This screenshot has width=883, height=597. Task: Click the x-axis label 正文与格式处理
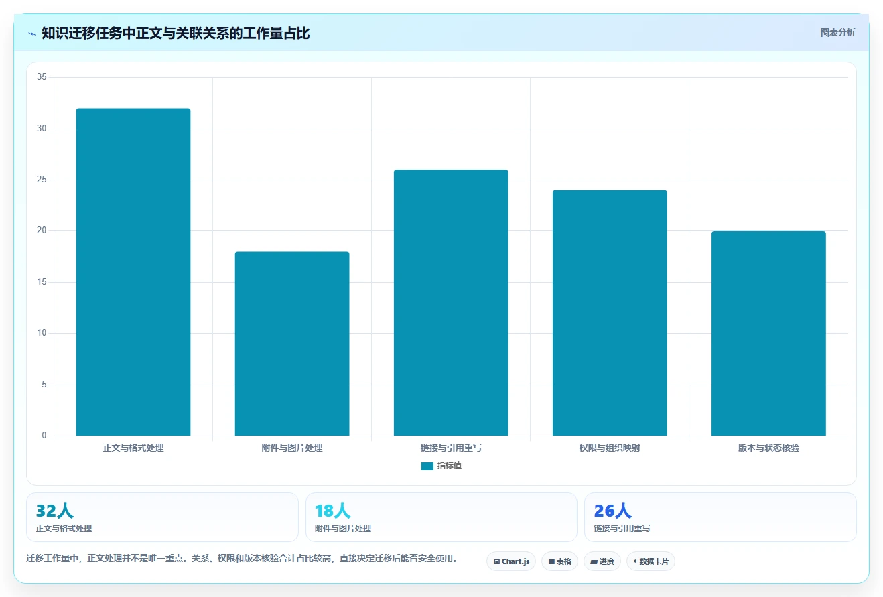tap(133, 448)
